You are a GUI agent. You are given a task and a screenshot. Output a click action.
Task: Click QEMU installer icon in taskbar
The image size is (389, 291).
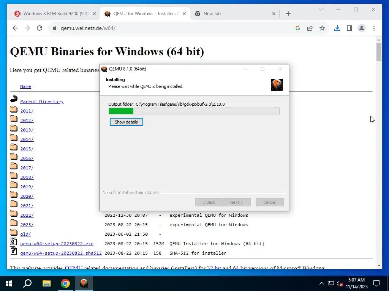(x=84, y=283)
